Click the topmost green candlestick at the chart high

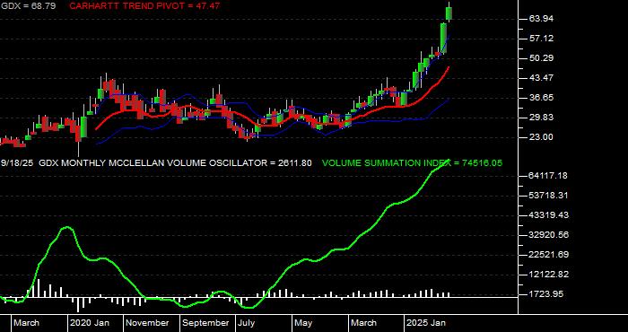(449, 13)
